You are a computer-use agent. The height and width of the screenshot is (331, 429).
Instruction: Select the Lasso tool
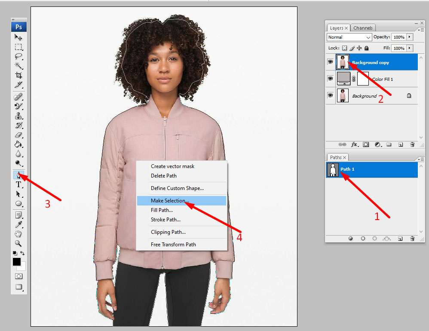tap(18, 56)
